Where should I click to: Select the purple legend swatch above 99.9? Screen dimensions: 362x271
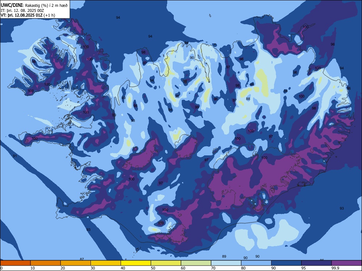click(x=346, y=263)
